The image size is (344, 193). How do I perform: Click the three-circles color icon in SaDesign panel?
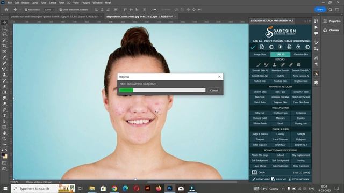298,47
